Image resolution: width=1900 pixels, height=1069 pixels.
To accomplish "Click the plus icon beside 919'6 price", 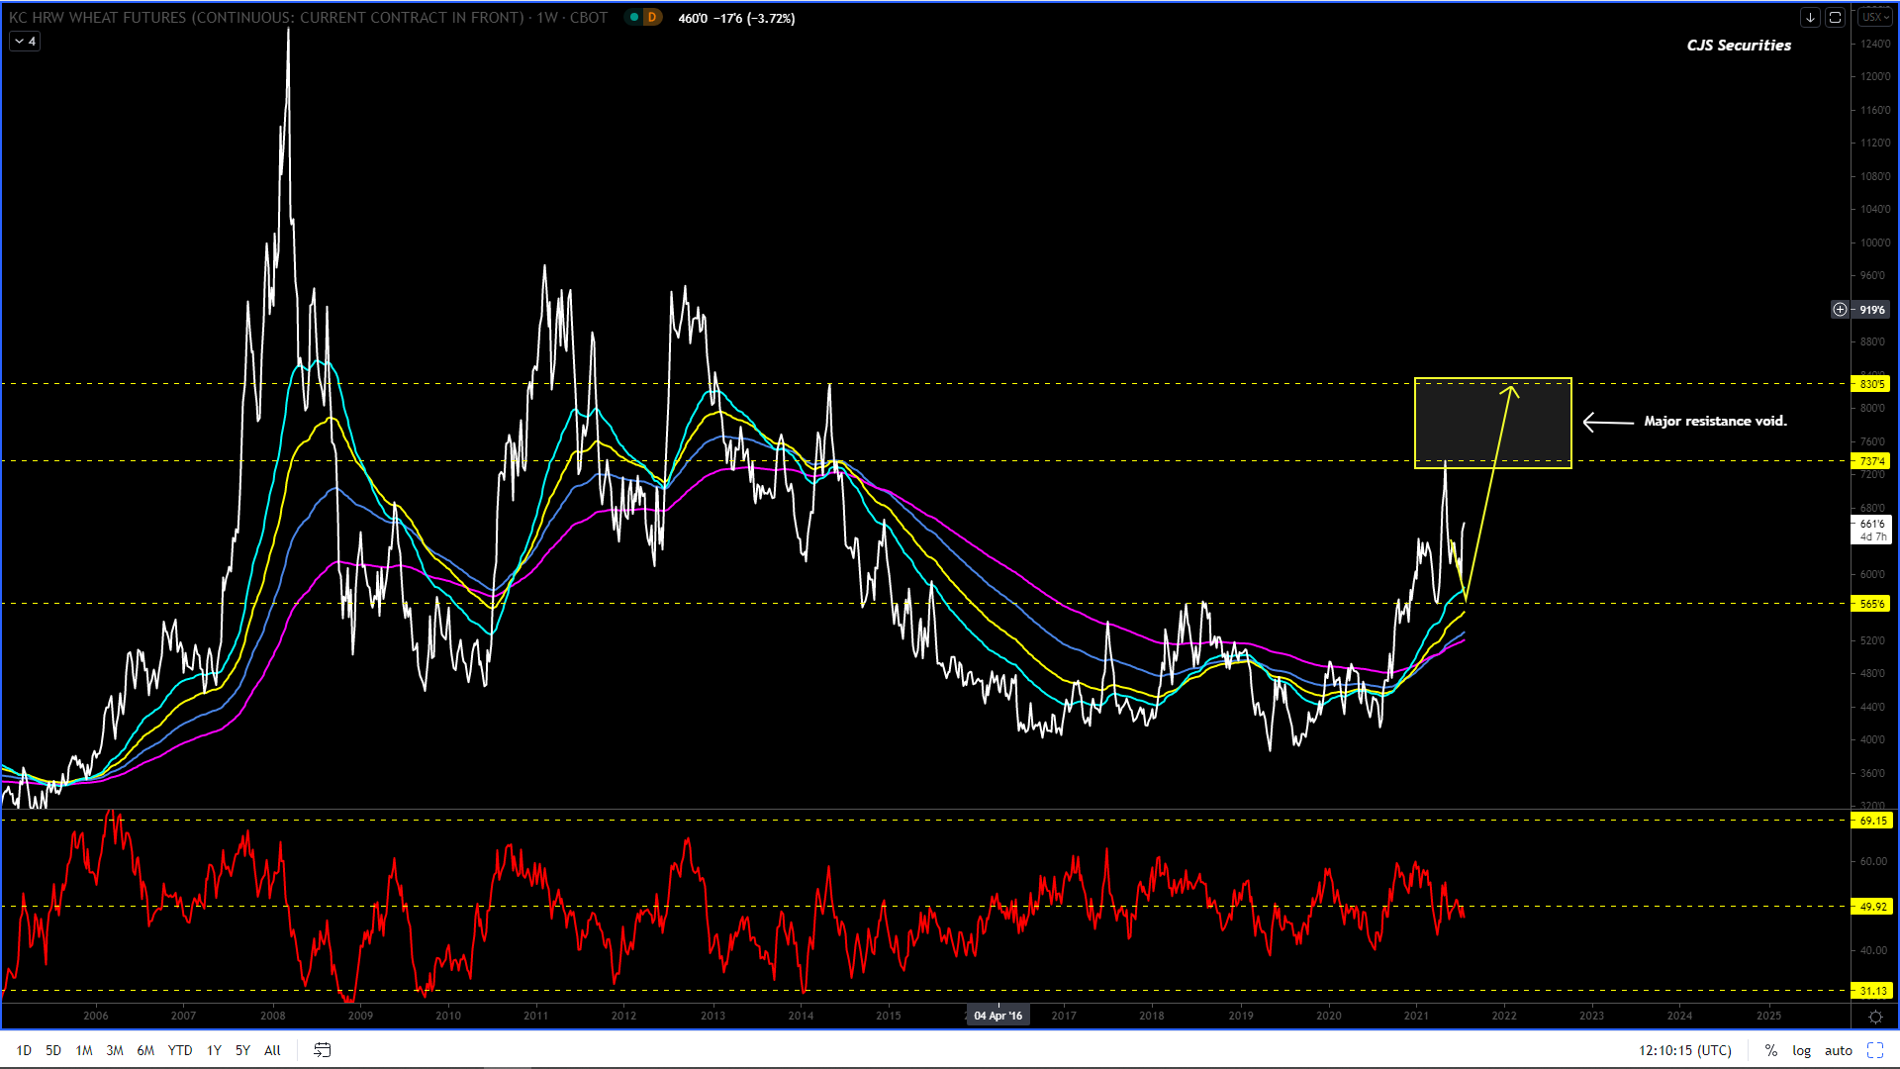I will point(1840,310).
